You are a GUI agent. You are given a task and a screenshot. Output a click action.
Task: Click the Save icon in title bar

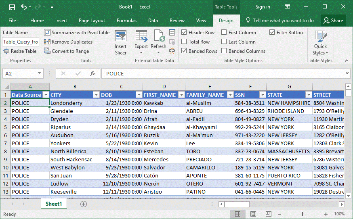point(12,7)
